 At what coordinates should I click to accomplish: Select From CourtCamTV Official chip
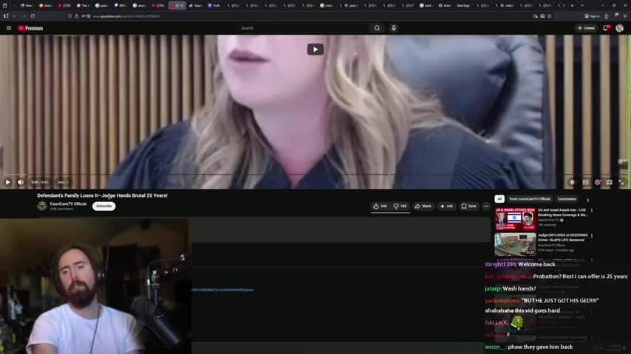click(529, 199)
